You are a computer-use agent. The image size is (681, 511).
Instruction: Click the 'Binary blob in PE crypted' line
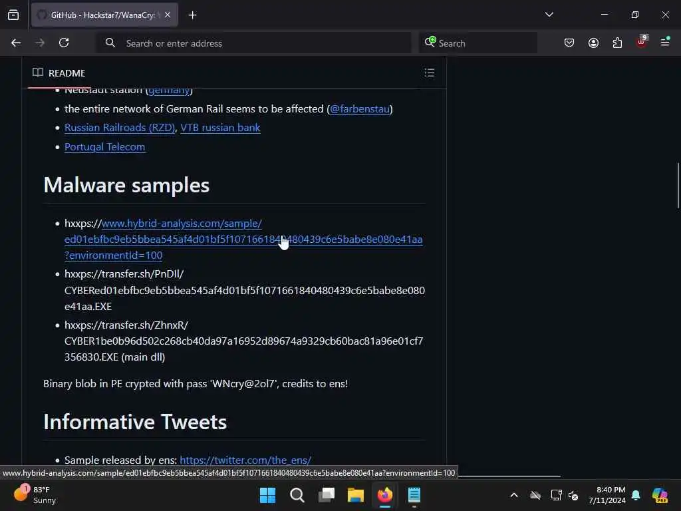(196, 384)
